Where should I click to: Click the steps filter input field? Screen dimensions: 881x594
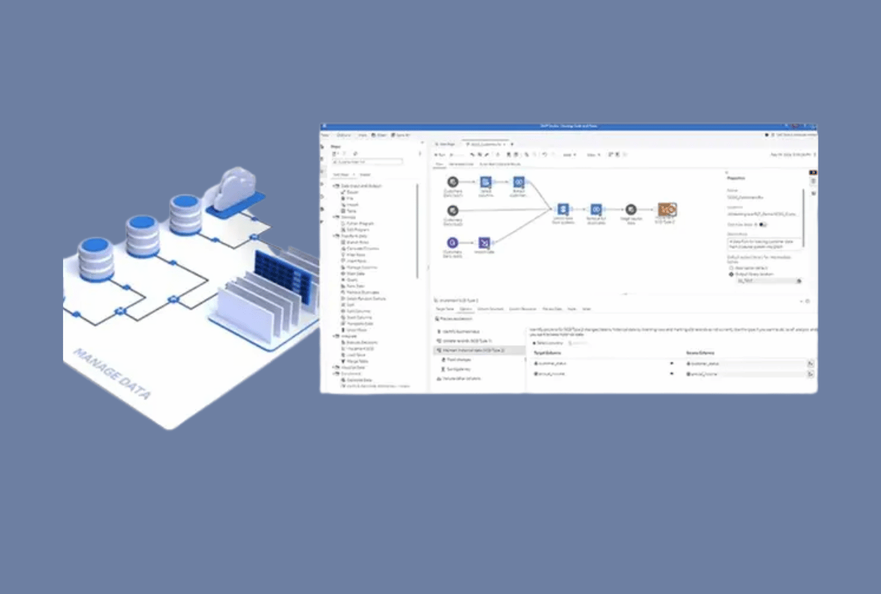tap(367, 161)
